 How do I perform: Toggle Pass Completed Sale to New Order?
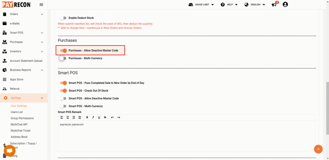click(x=63, y=83)
